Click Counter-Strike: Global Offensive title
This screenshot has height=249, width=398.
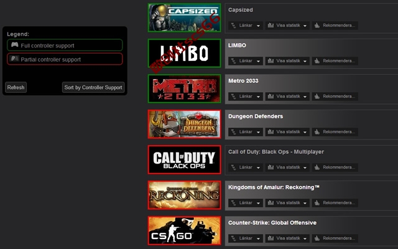coord(272,223)
